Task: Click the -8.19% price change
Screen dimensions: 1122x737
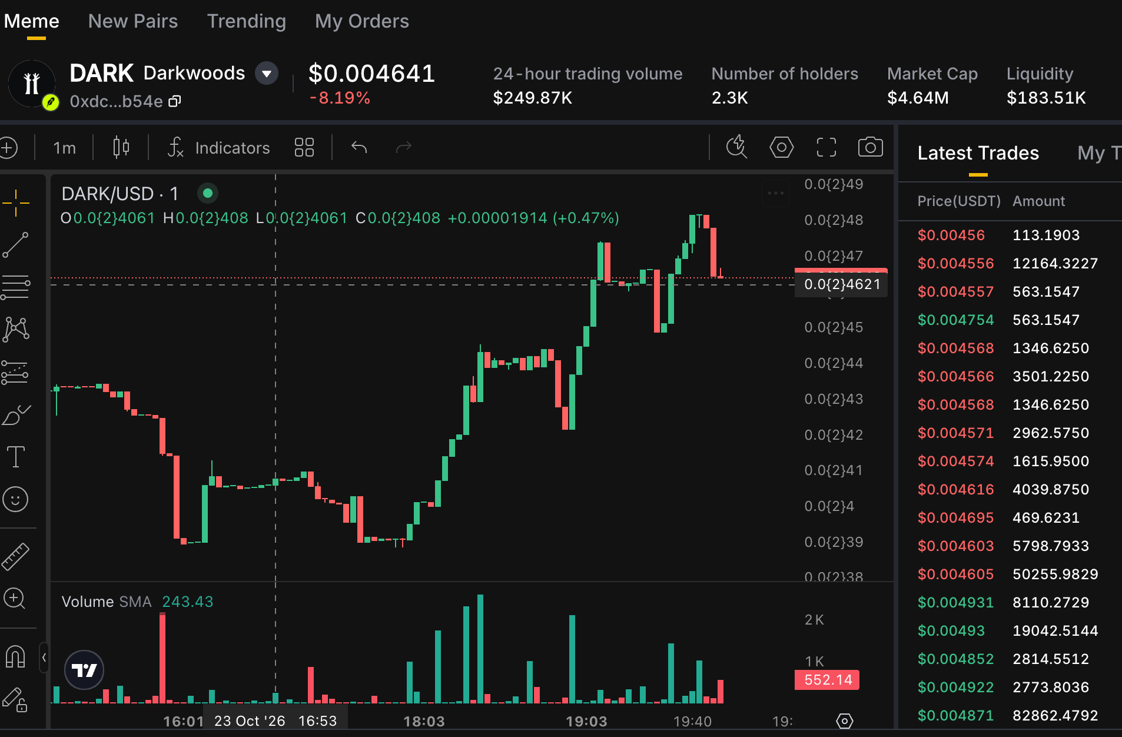Action: [340, 98]
